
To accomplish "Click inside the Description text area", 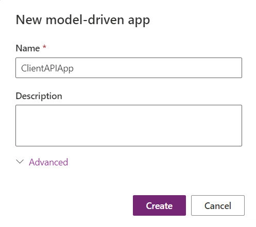I will pos(129,125).
